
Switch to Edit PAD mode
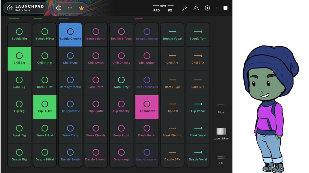click(x=157, y=11)
